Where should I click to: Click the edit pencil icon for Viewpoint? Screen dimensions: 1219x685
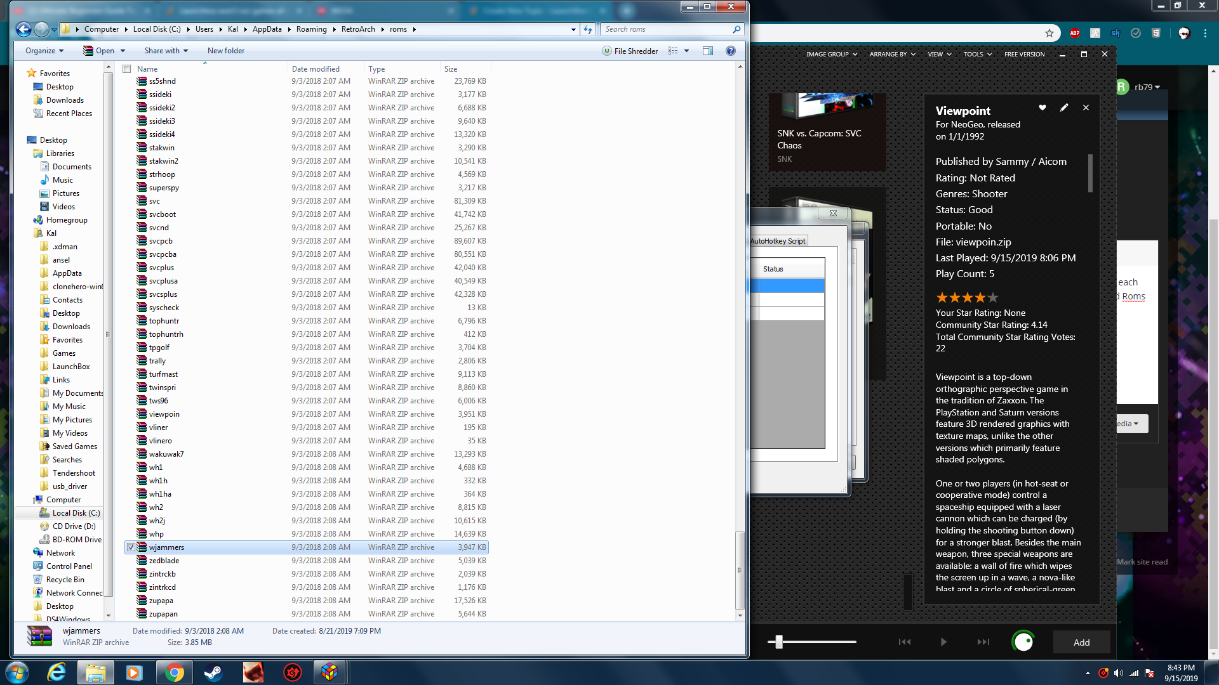point(1064,108)
